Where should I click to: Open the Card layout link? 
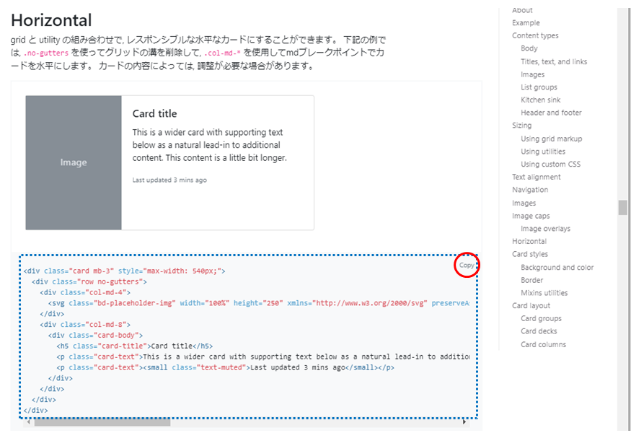pyautogui.click(x=531, y=306)
